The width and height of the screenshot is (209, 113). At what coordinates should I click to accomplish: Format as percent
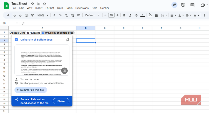(x=60, y=15)
